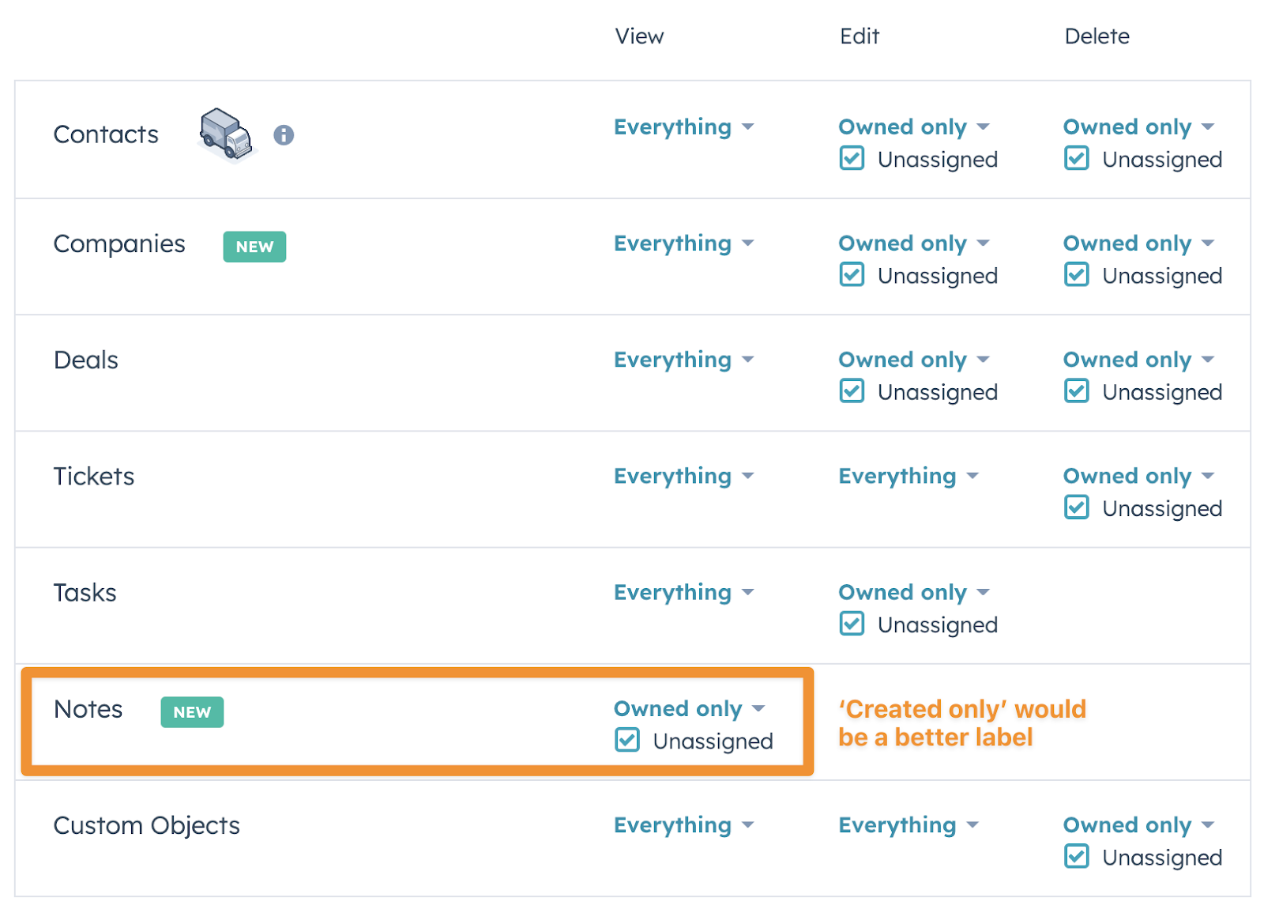Image resolution: width=1264 pixels, height=909 pixels.
Task: Click the Custom Objects row label
Action: pyautogui.click(x=147, y=825)
